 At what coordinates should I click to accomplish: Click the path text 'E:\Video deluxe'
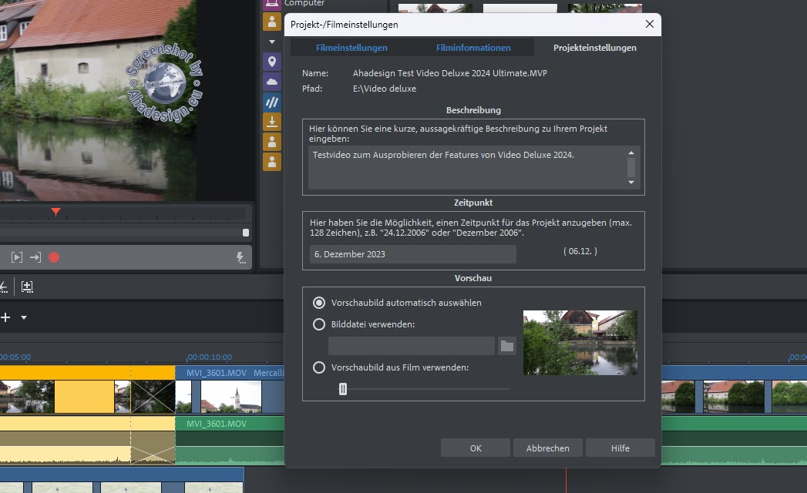(x=385, y=89)
